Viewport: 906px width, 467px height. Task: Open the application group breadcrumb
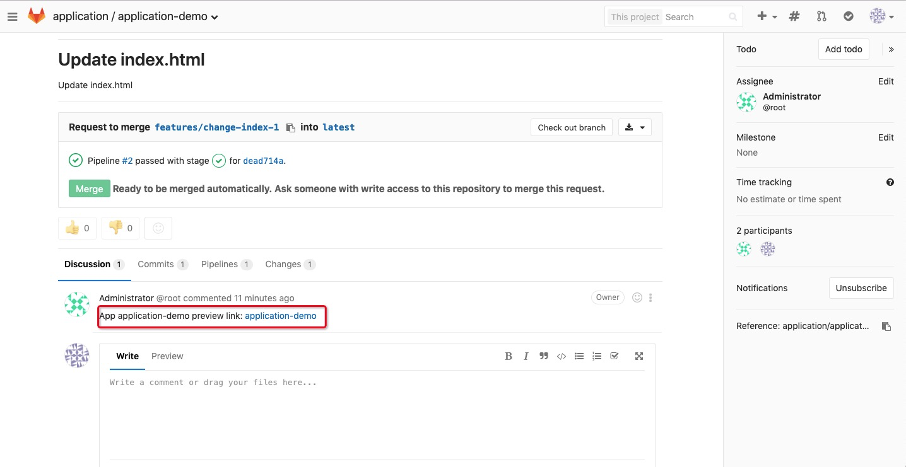pyautogui.click(x=81, y=16)
